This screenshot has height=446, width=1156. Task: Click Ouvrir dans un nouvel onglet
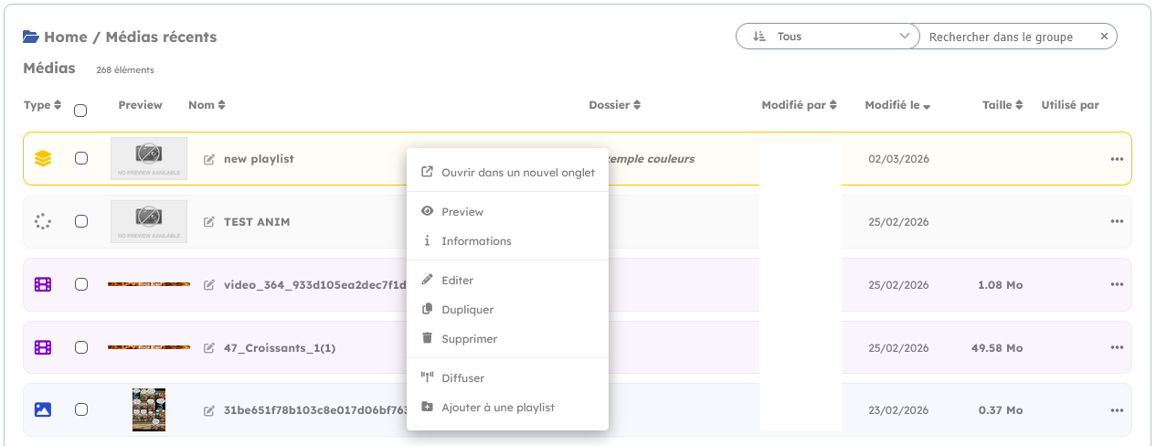[517, 173]
